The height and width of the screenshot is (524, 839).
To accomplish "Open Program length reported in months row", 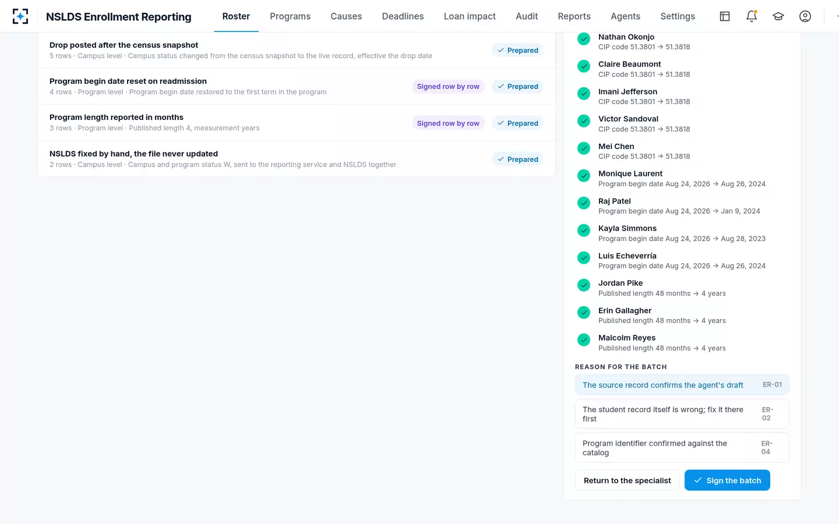I will pyautogui.click(x=297, y=123).
